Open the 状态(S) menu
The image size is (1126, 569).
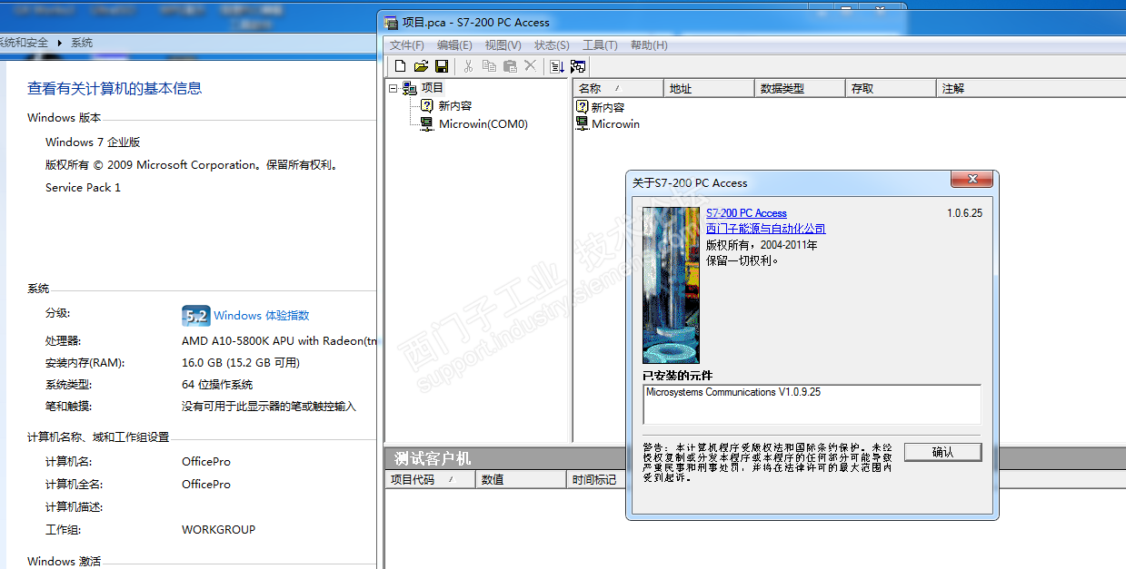[552, 45]
